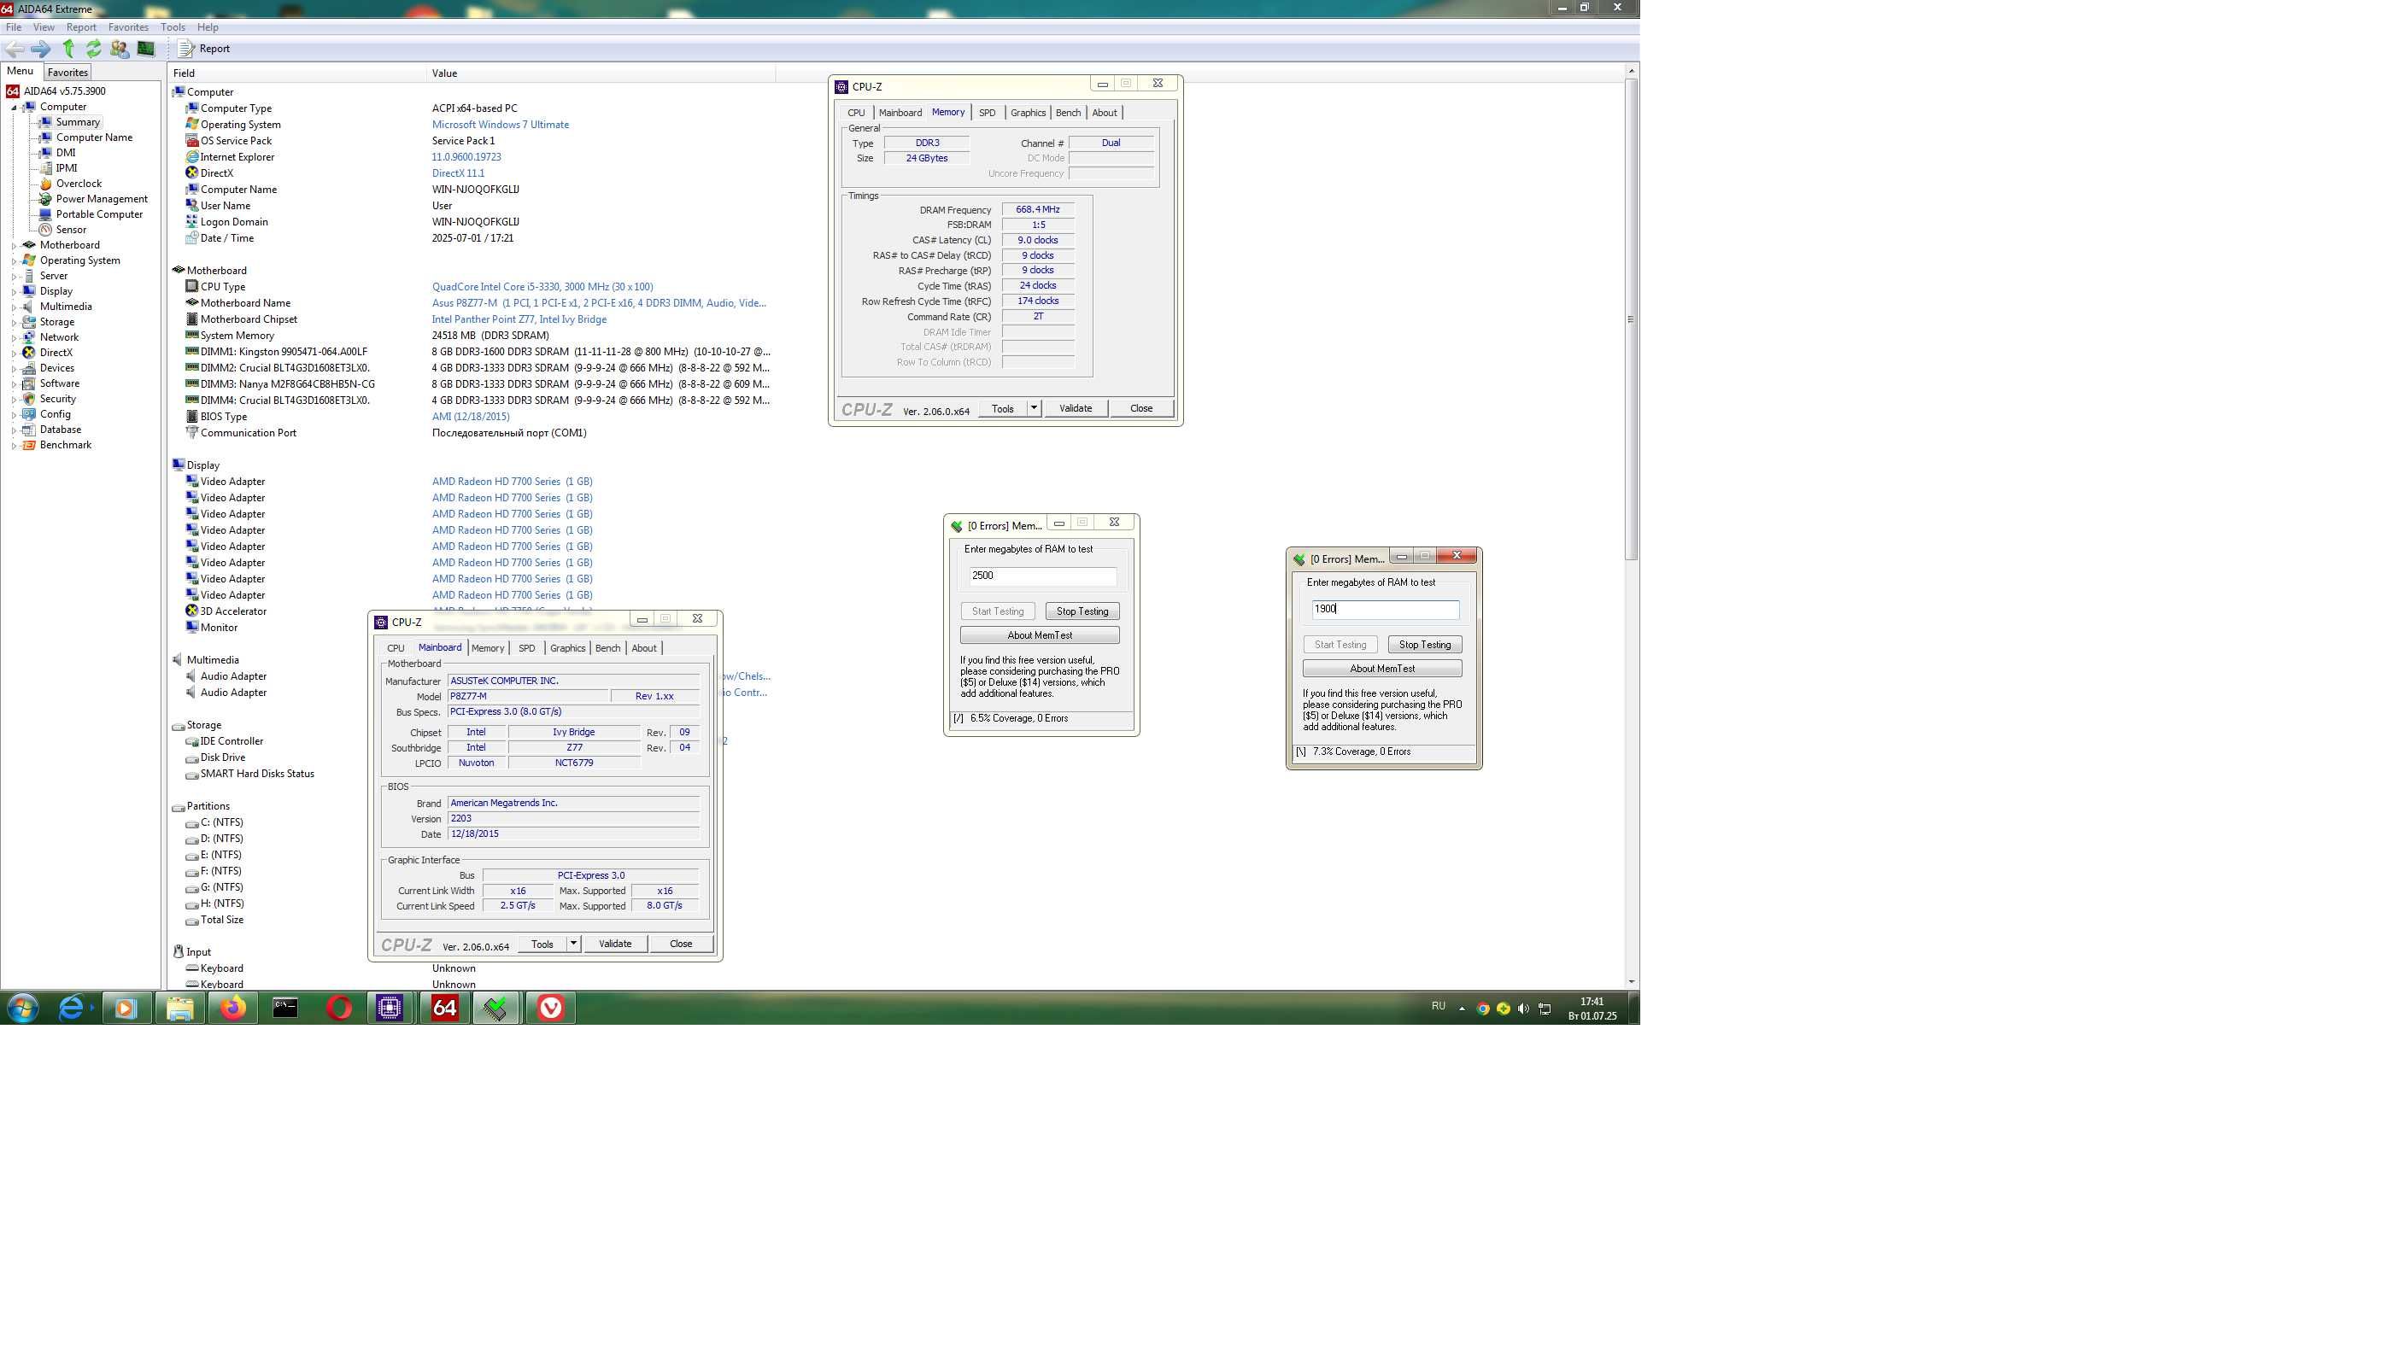Image resolution: width=2392 pixels, height=1345 pixels.
Task: Click the RAM megabytes field showing 1900
Action: [x=1385, y=610]
